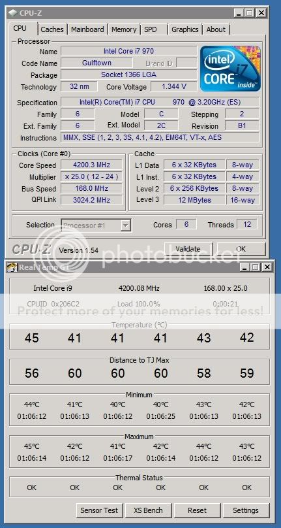This screenshot has width=281, height=528.
Task: Switch to the Mainboard tab
Action: 87,29
